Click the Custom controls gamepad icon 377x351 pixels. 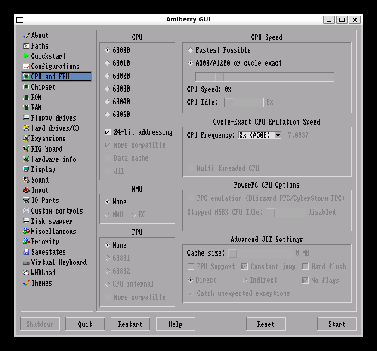[26, 211]
